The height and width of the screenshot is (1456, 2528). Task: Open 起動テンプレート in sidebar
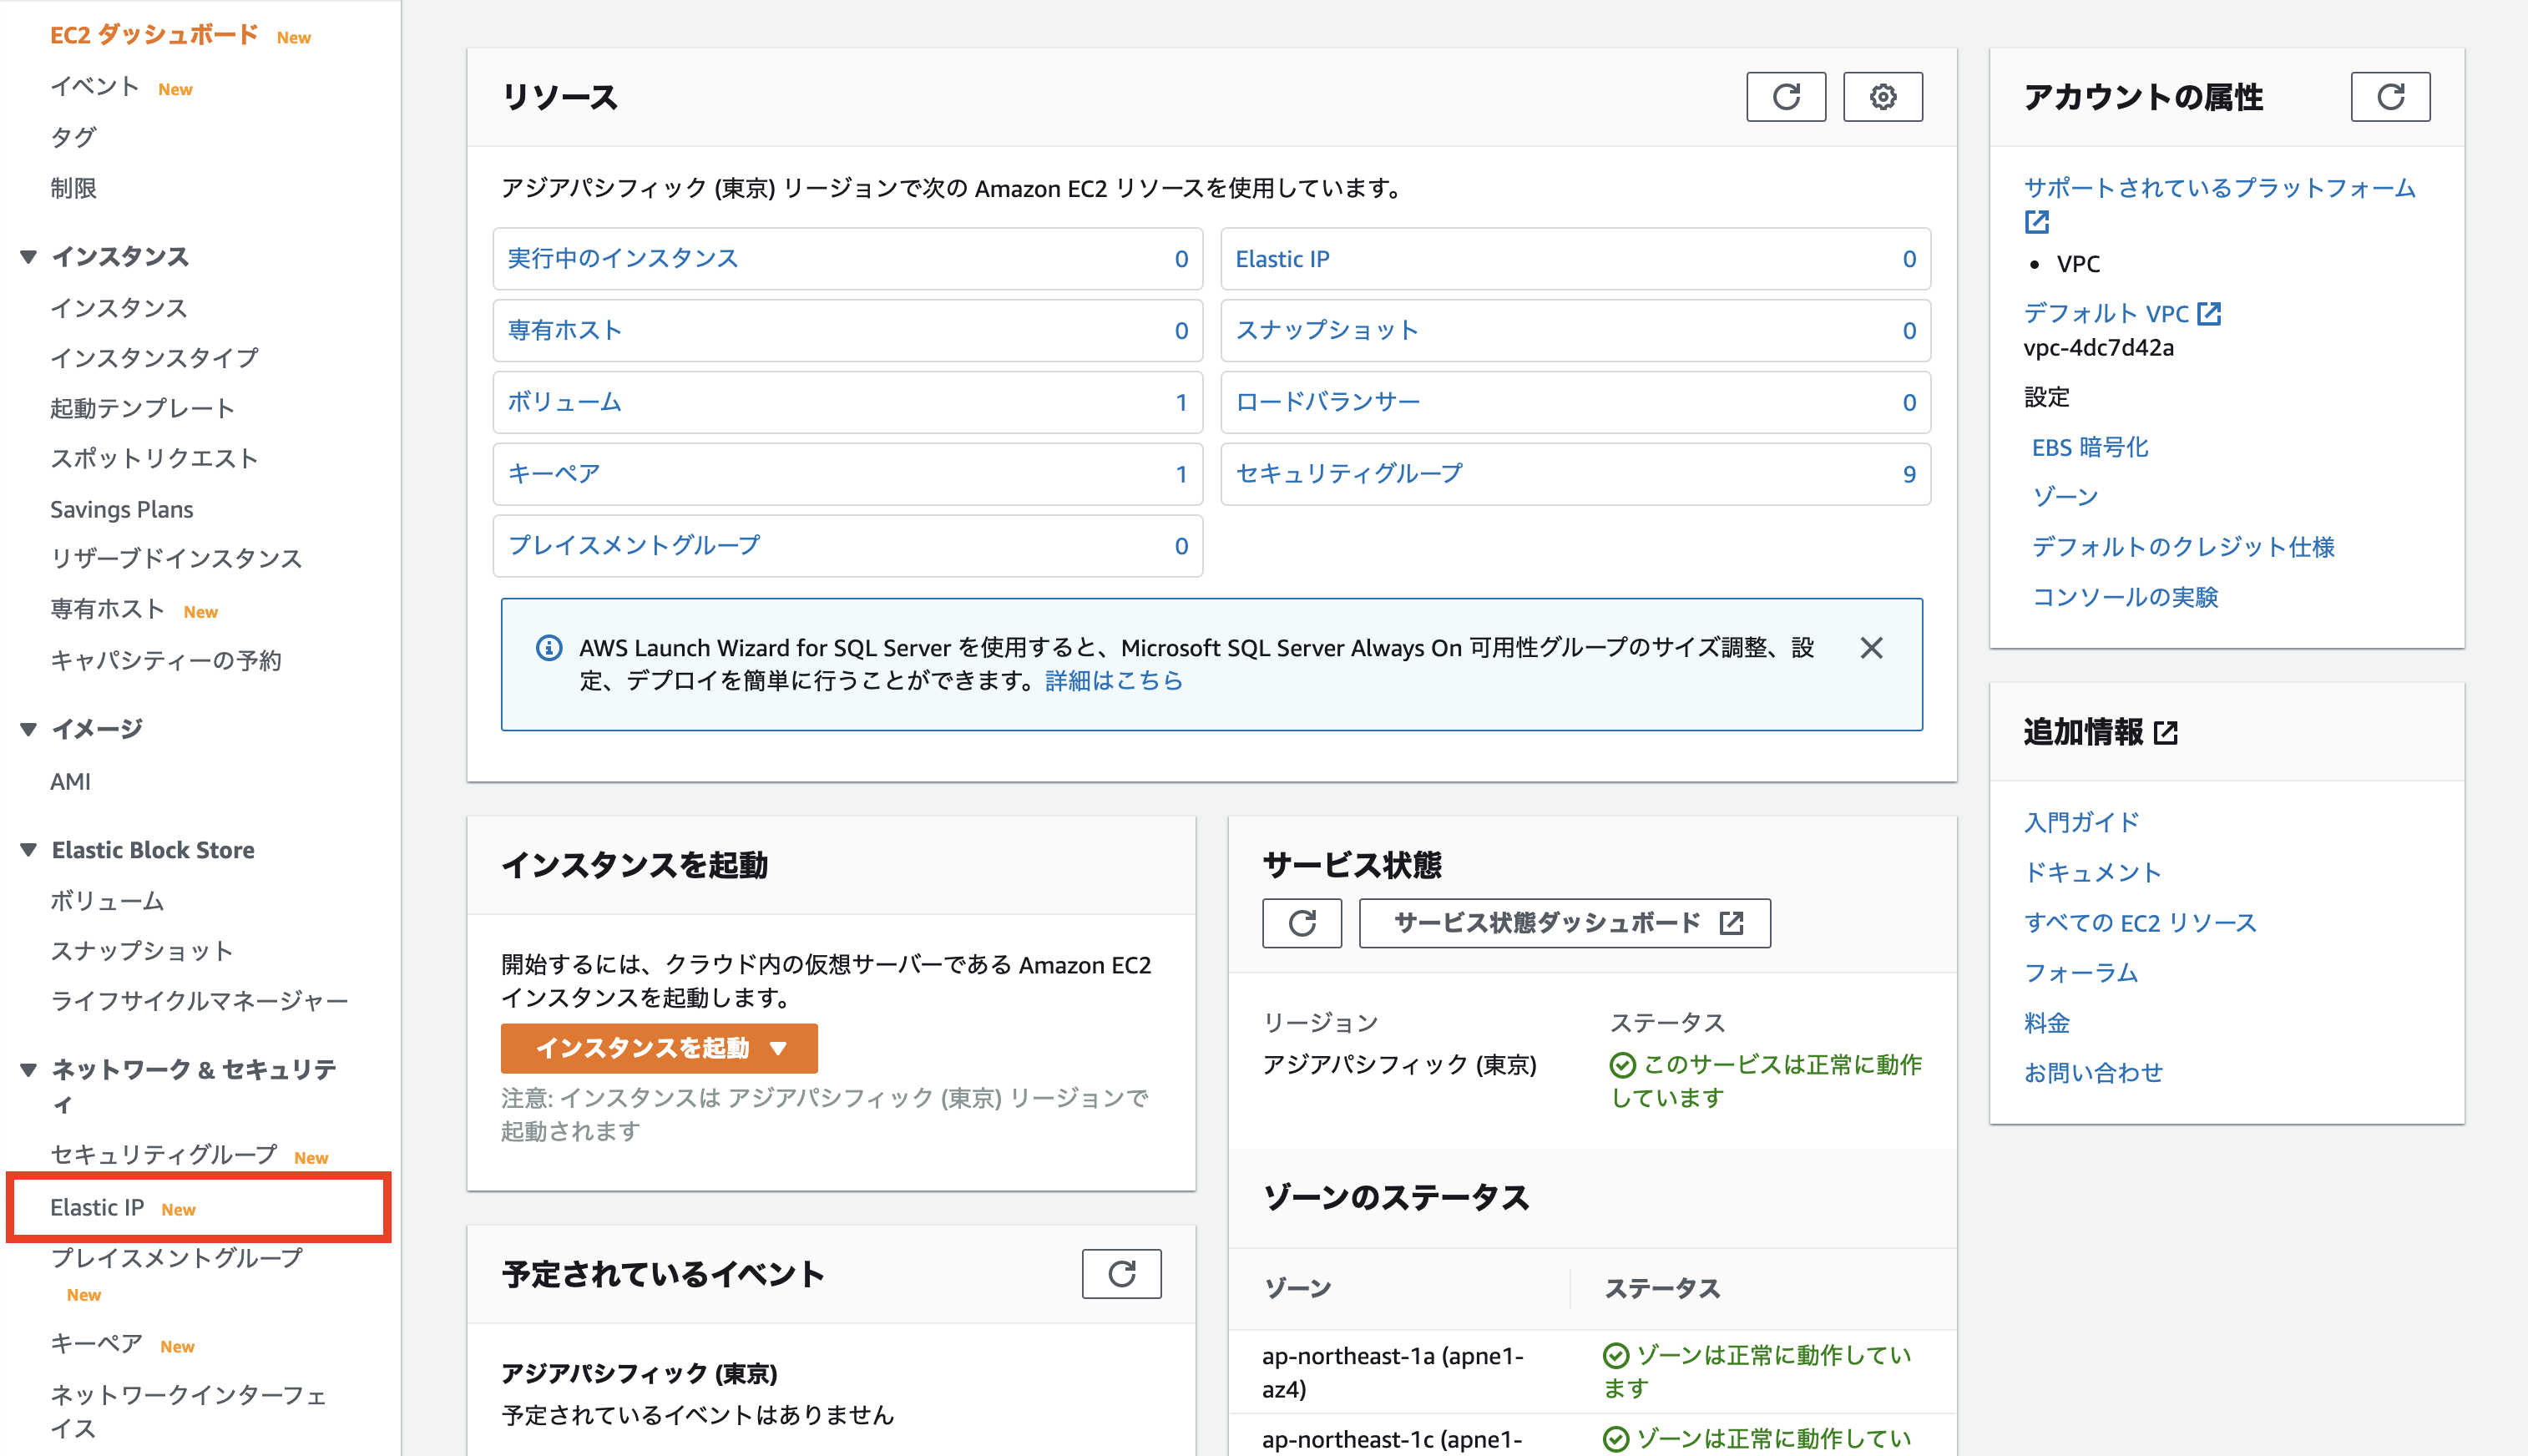(143, 408)
